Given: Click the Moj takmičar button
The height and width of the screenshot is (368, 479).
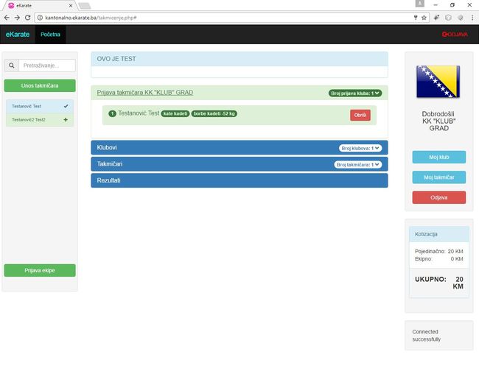Looking at the screenshot, I should click(x=438, y=177).
